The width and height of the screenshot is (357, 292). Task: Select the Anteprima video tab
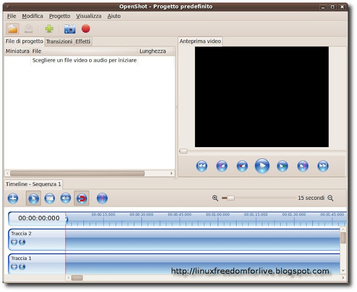(200, 41)
